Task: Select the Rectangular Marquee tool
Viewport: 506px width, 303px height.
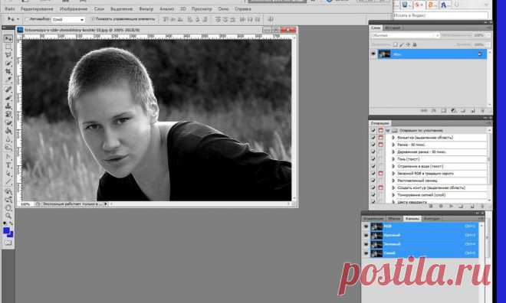Action: point(8,47)
